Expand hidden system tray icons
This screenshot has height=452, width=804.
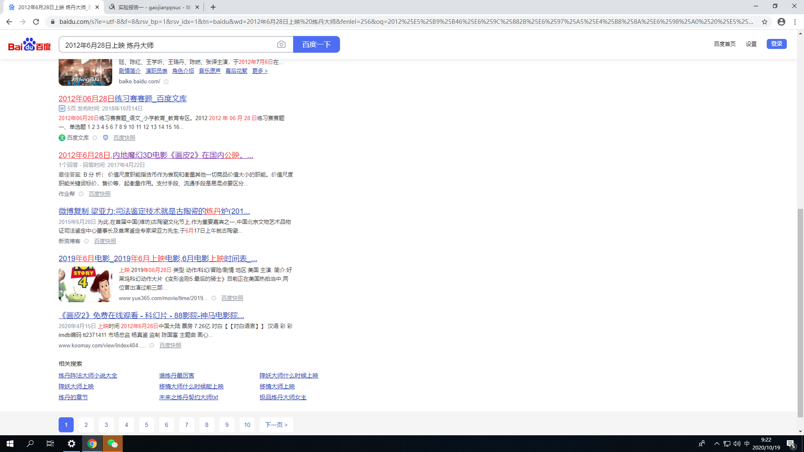pyautogui.click(x=716, y=444)
